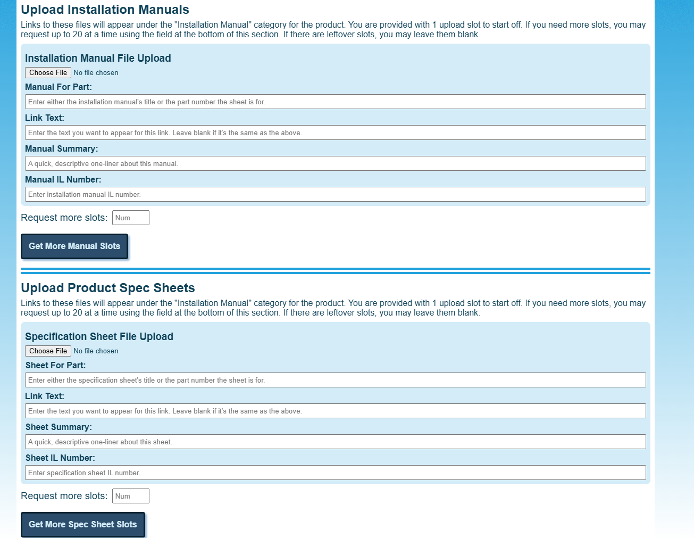The height and width of the screenshot is (538, 694).
Task: Select the Sheet IL Number field
Action: [336, 473]
